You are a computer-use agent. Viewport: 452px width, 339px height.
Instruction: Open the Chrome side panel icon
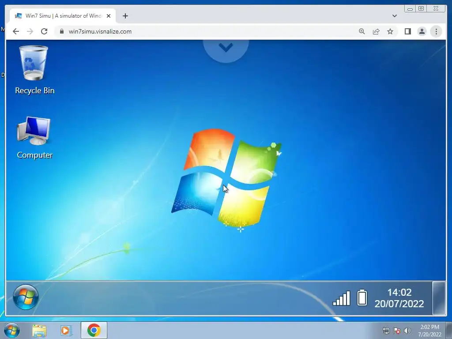pyautogui.click(x=407, y=31)
